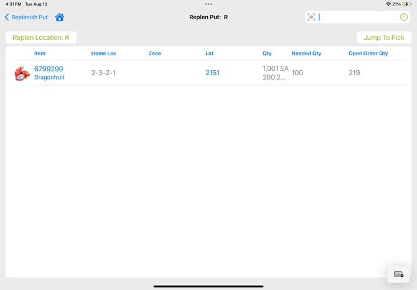Image resolution: width=417 pixels, height=290 pixels.
Task: Open scan history via the clock icon
Action: click(403, 17)
